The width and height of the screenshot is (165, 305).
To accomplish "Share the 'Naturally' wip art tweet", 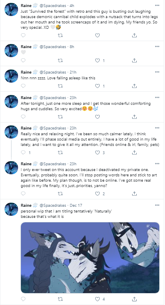I will click(134, 298).
